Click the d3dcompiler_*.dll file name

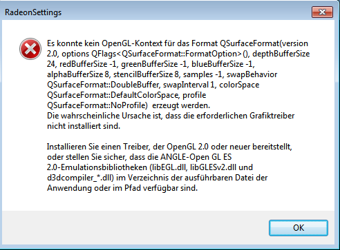point(79,178)
